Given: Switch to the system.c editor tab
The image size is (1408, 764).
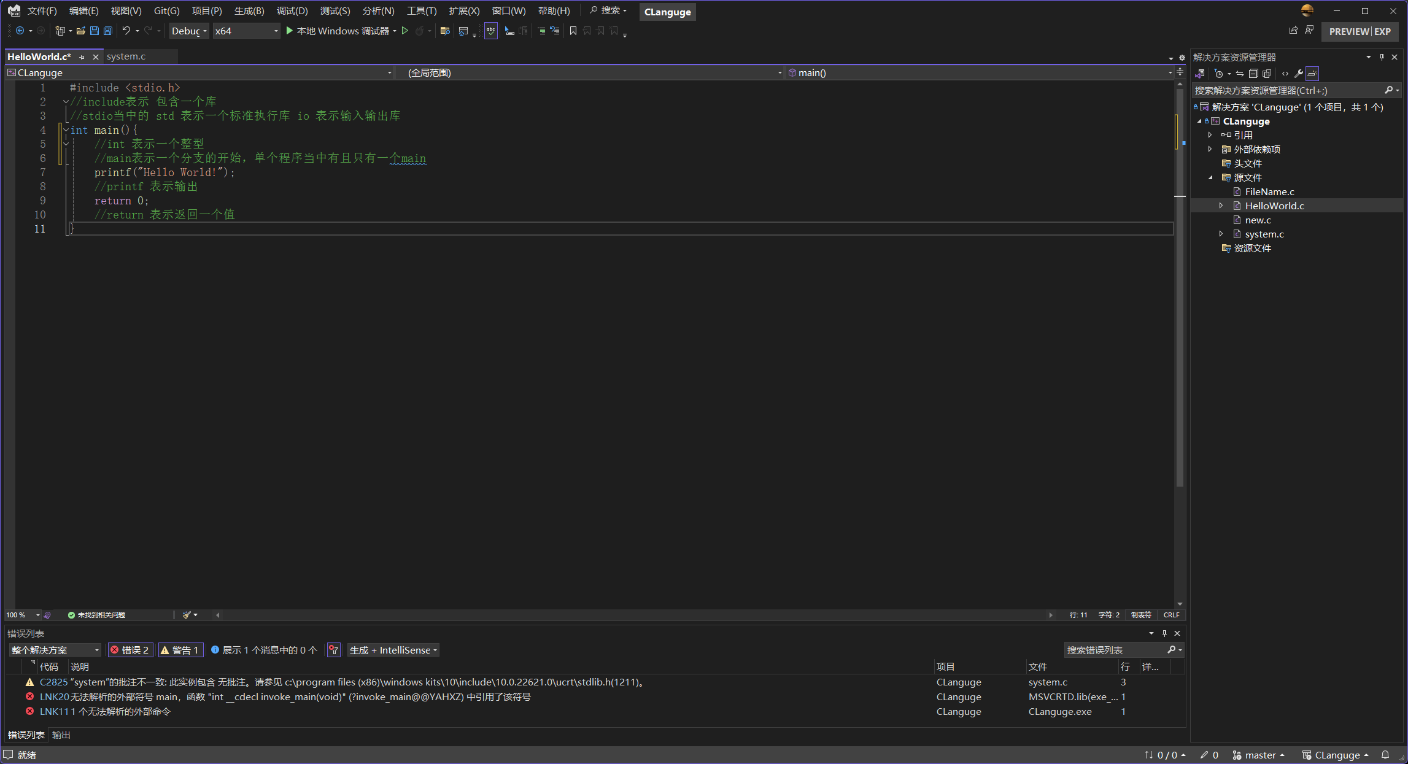Looking at the screenshot, I should (x=126, y=56).
